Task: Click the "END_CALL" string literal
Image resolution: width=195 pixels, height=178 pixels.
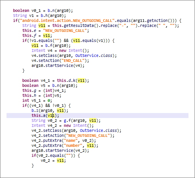Action: (73, 60)
